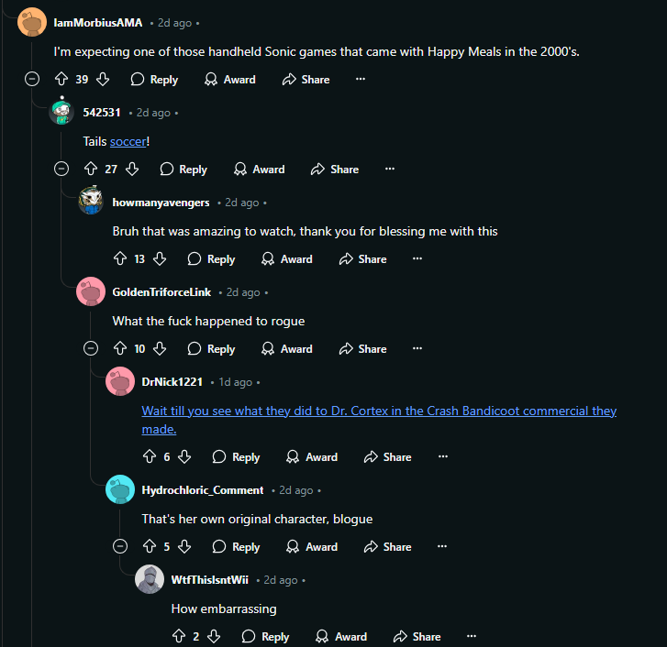667x647 pixels.
Task: Upvote DrNick1221's Dr. Cortex comment
Action: (150, 457)
